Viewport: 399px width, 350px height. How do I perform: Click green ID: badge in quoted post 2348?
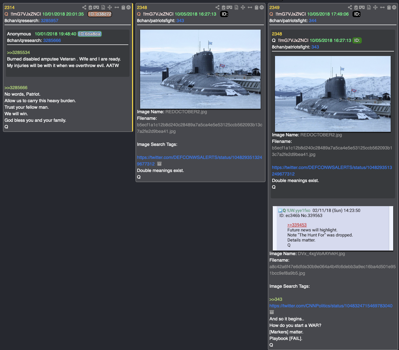357,40
